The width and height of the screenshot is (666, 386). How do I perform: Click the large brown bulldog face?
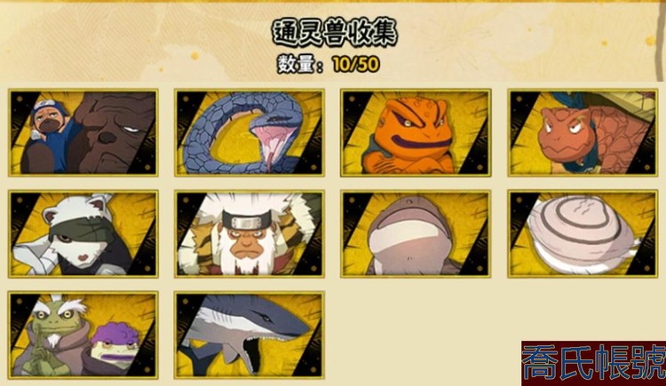pos(115,132)
